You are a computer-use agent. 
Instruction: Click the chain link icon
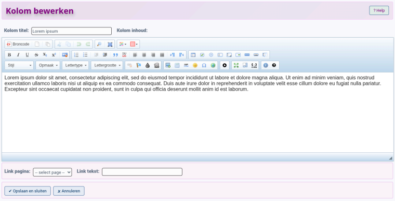click(129, 65)
